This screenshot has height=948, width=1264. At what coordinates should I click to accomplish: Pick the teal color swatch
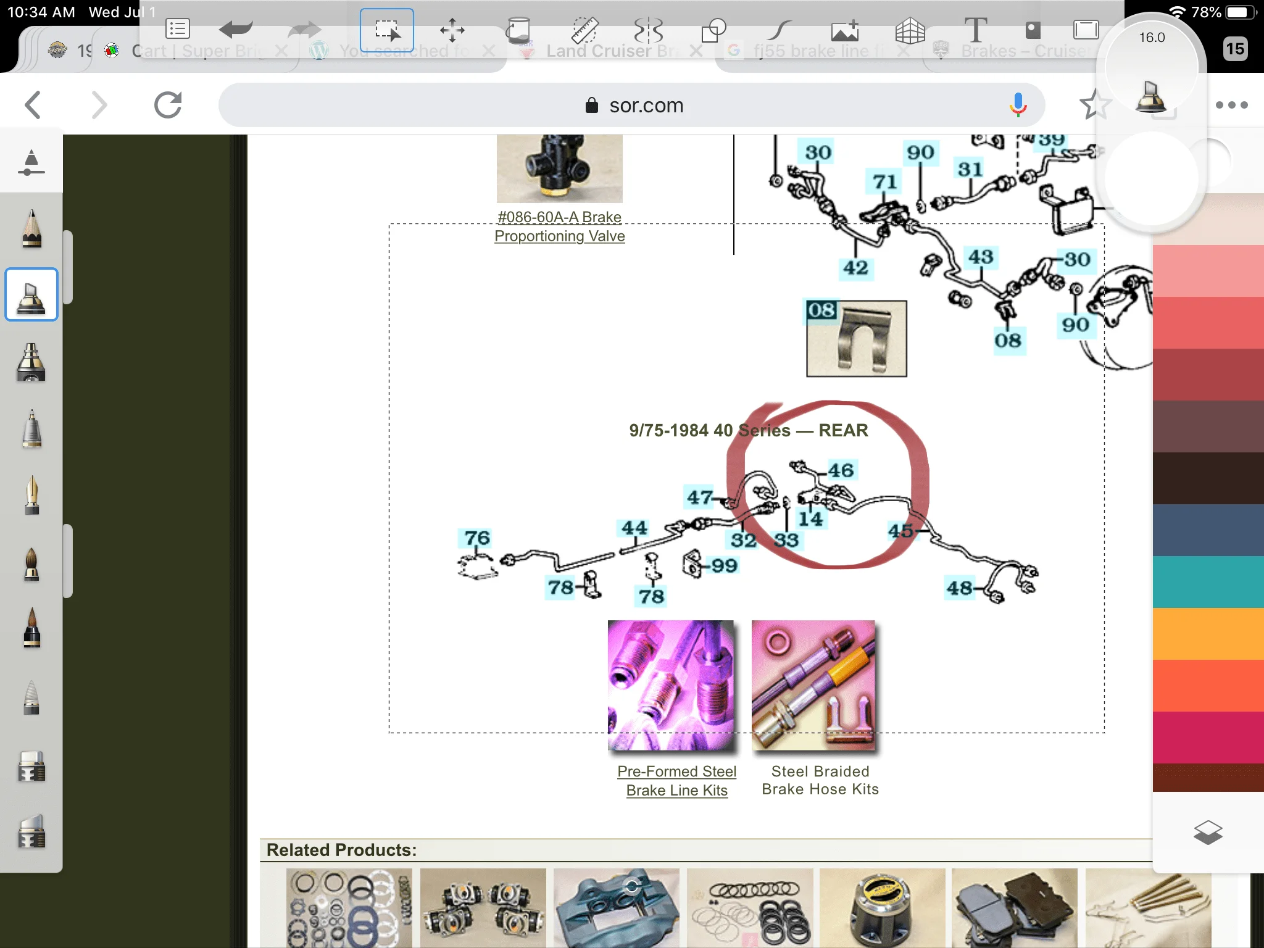pyautogui.click(x=1208, y=582)
